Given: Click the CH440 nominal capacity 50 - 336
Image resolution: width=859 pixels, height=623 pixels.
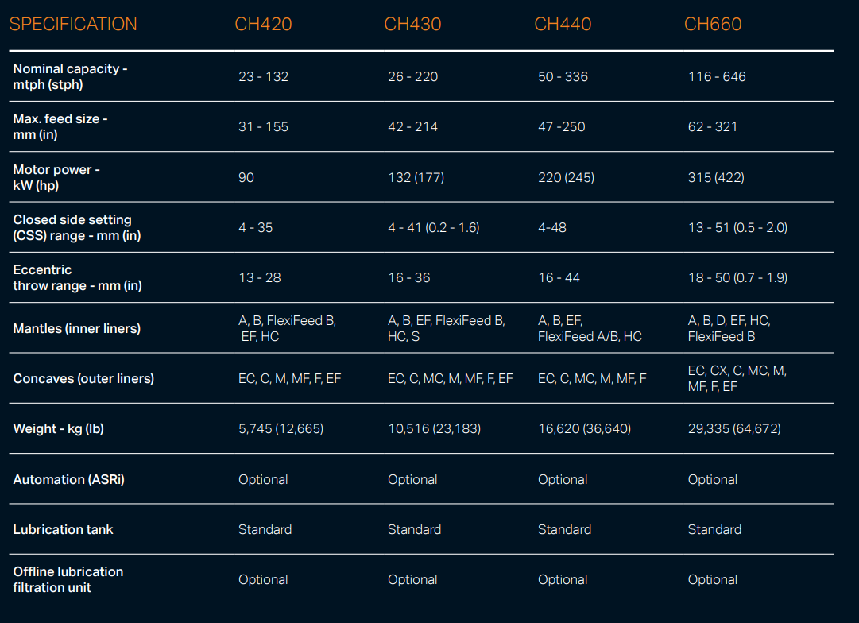Looking at the screenshot, I should (x=563, y=76).
